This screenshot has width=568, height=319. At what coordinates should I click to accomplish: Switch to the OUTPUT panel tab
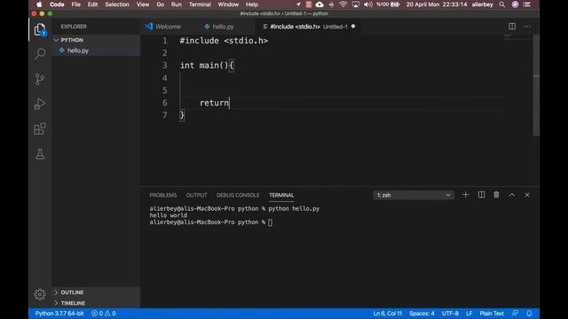tap(196, 195)
